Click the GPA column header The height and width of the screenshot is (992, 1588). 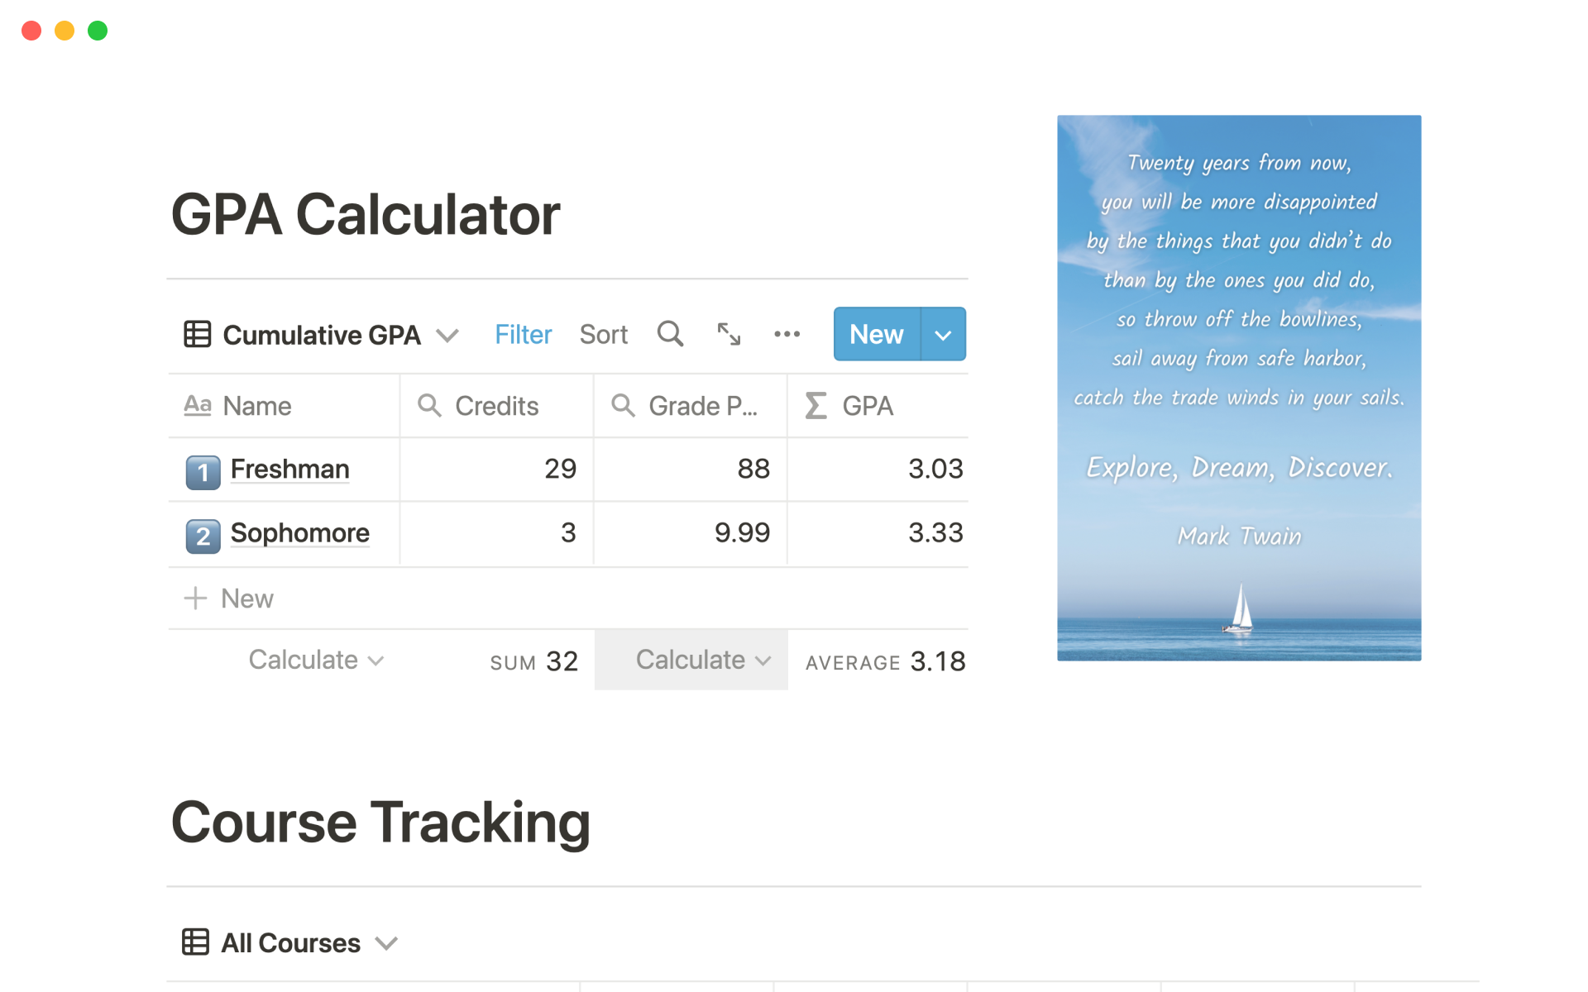[x=867, y=406]
